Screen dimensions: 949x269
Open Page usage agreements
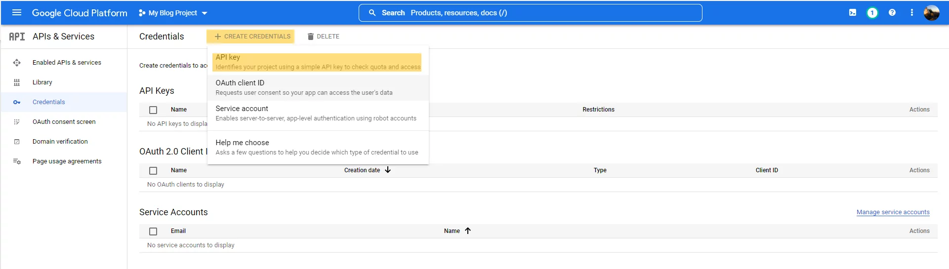(67, 161)
